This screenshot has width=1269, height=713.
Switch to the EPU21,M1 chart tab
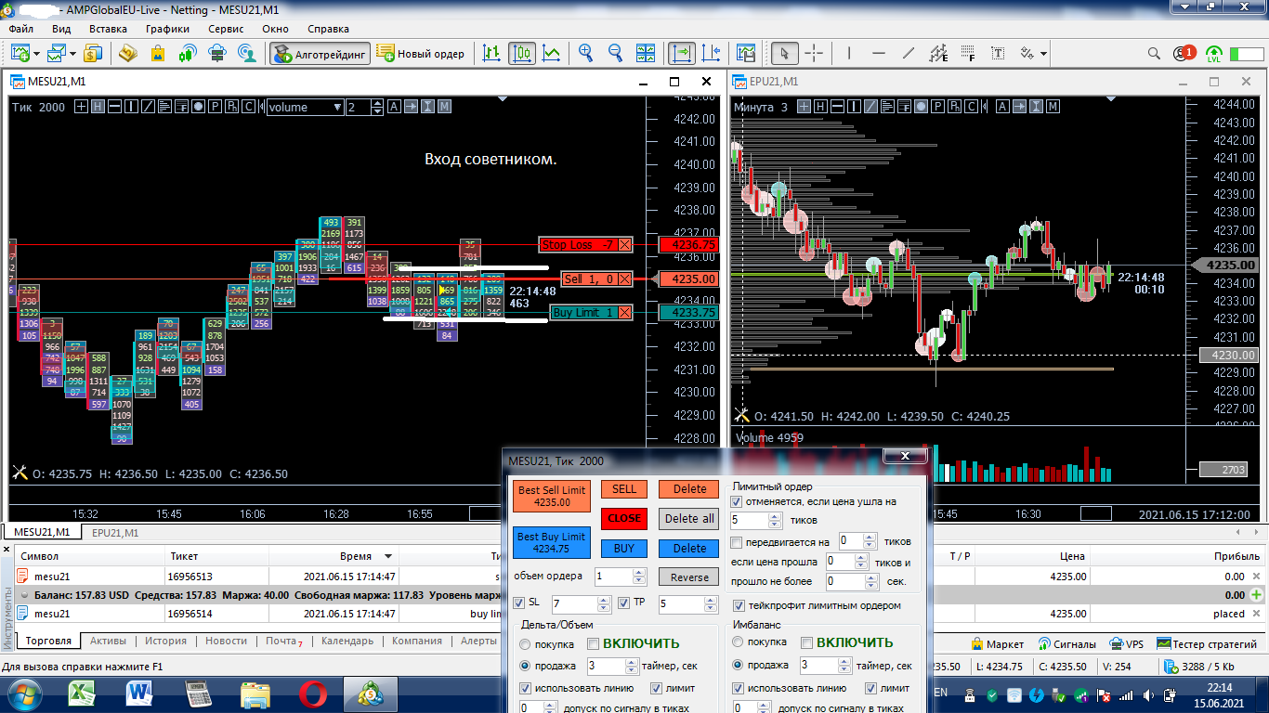115,533
